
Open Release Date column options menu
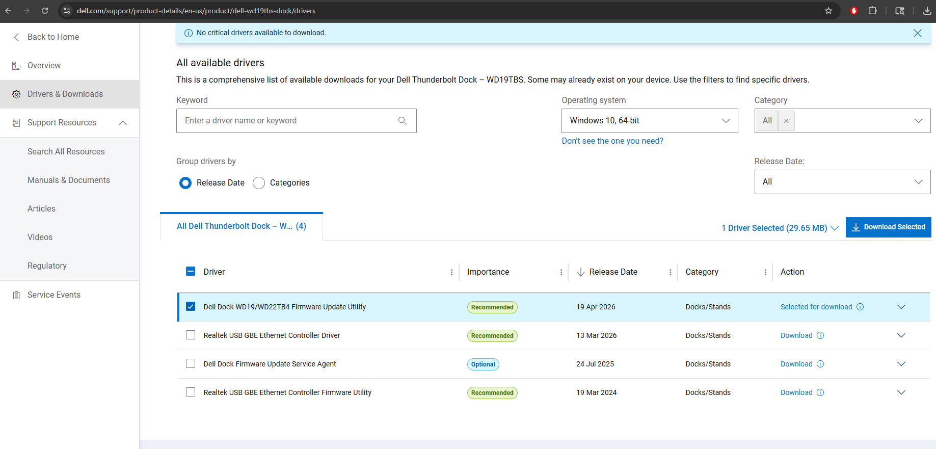[670, 272]
